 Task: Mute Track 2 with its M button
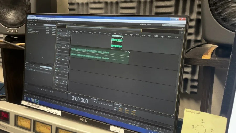point(66,46)
